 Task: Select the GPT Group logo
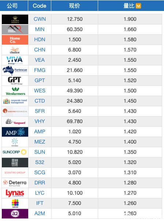(x=15, y=81)
